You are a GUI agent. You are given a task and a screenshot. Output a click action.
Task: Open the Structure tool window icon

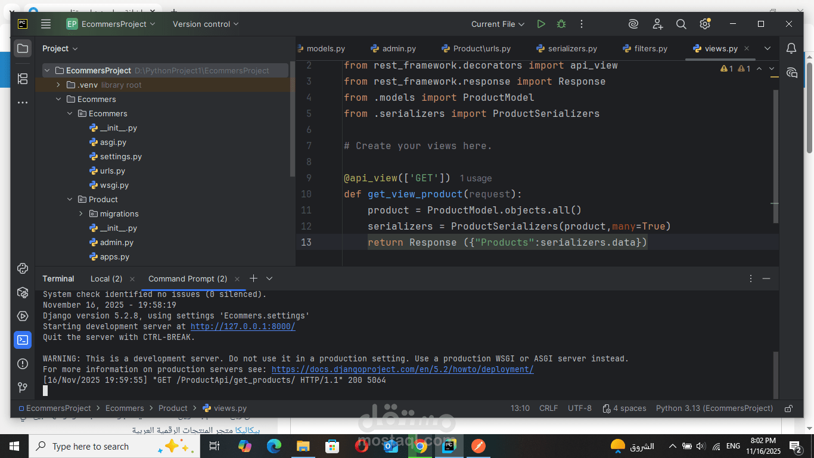tap(23, 78)
